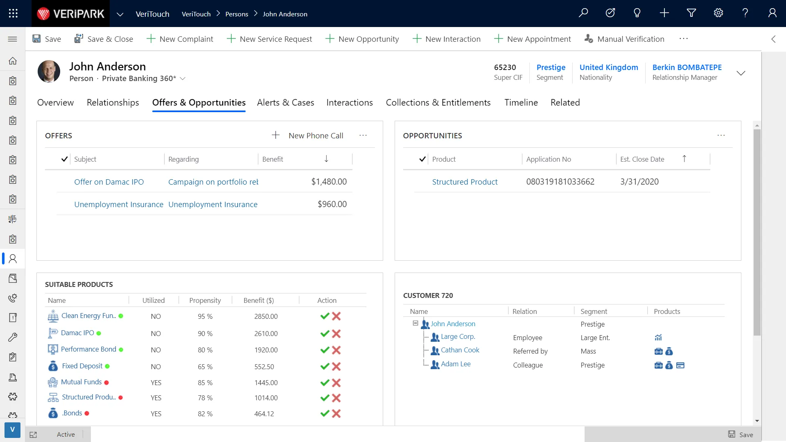Open the Alerts & Cases tab
Image resolution: width=786 pixels, height=442 pixels.
[285, 102]
